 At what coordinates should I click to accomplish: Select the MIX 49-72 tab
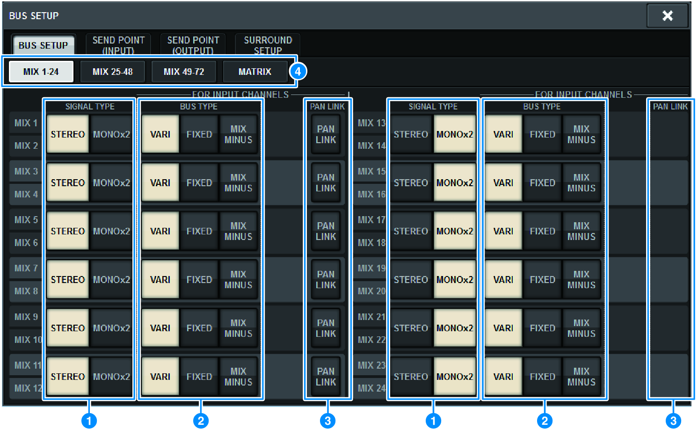click(184, 71)
